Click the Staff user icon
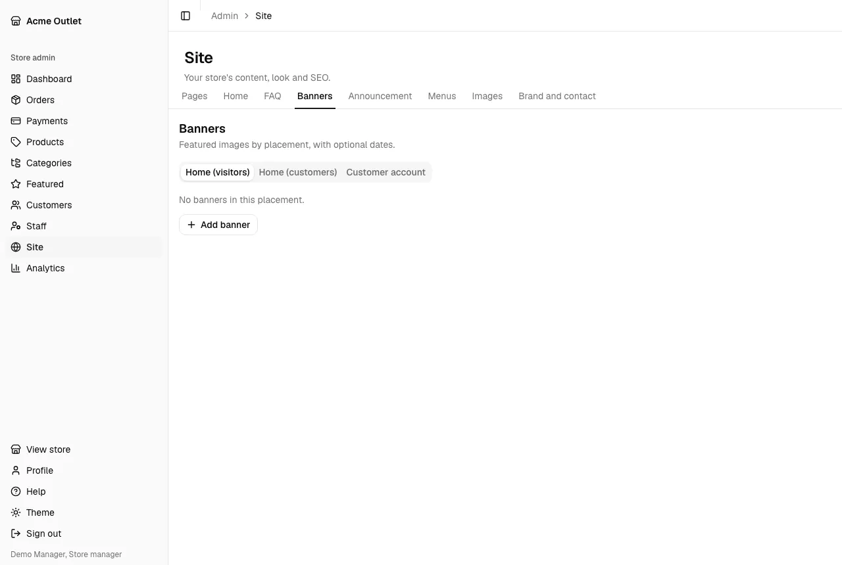This screenshot has height=565, width=842. pos(16,226)
